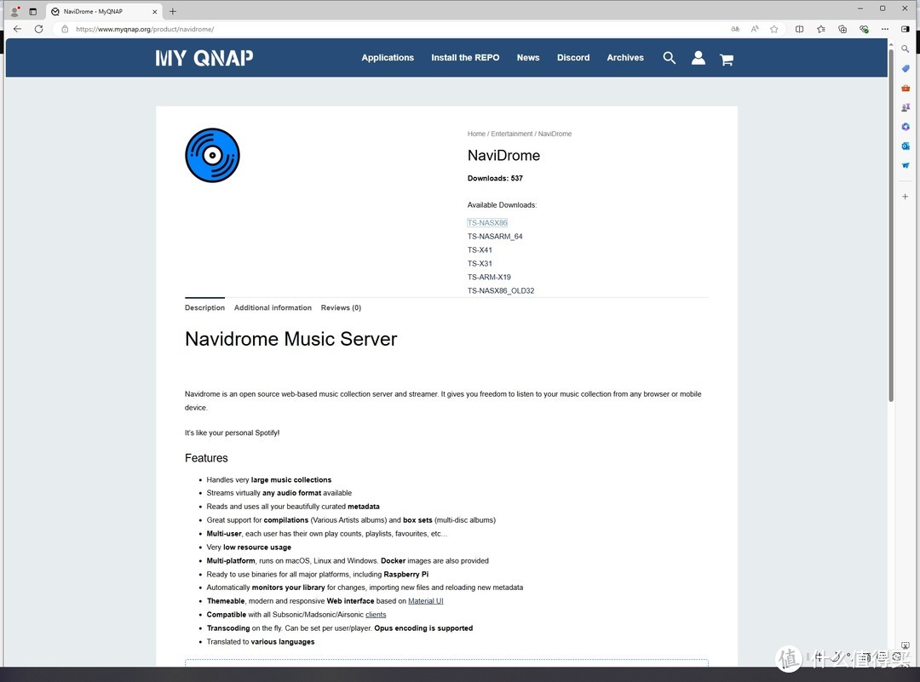Open the Tools briefcase sidebar icon

[x=906, y=88]
